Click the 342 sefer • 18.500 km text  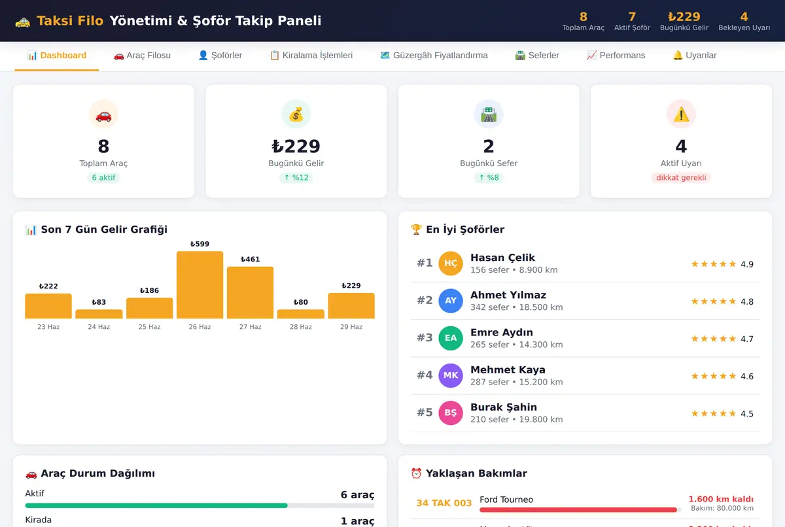517,307
